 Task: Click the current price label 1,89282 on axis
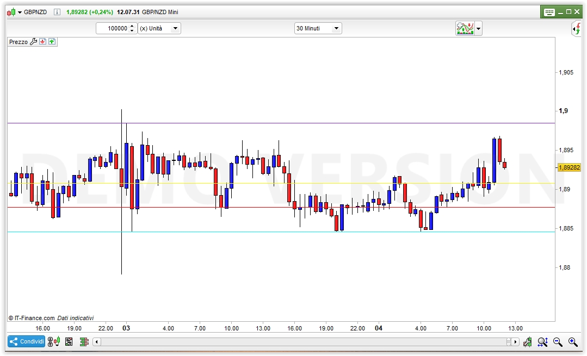pos(569,167)
